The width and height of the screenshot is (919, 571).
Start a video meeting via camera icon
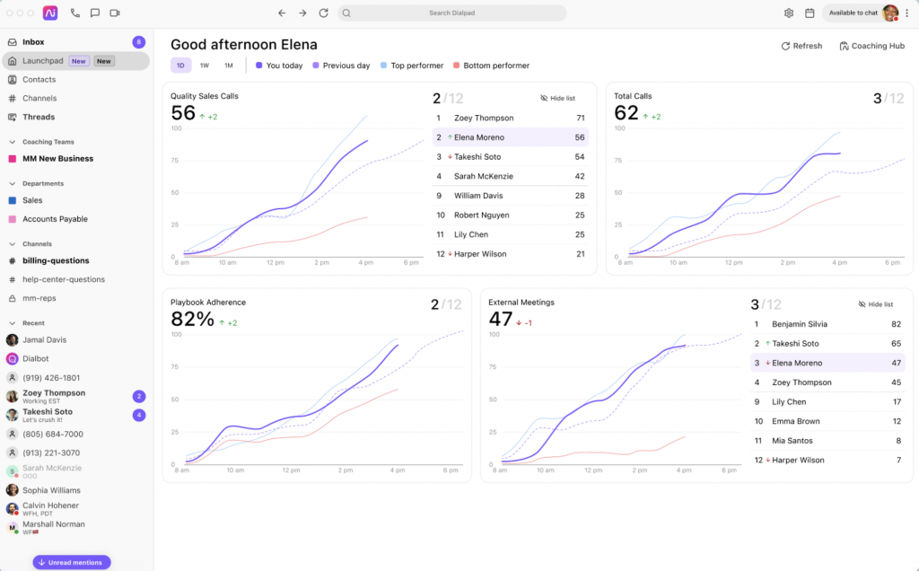tap(114, 13)
